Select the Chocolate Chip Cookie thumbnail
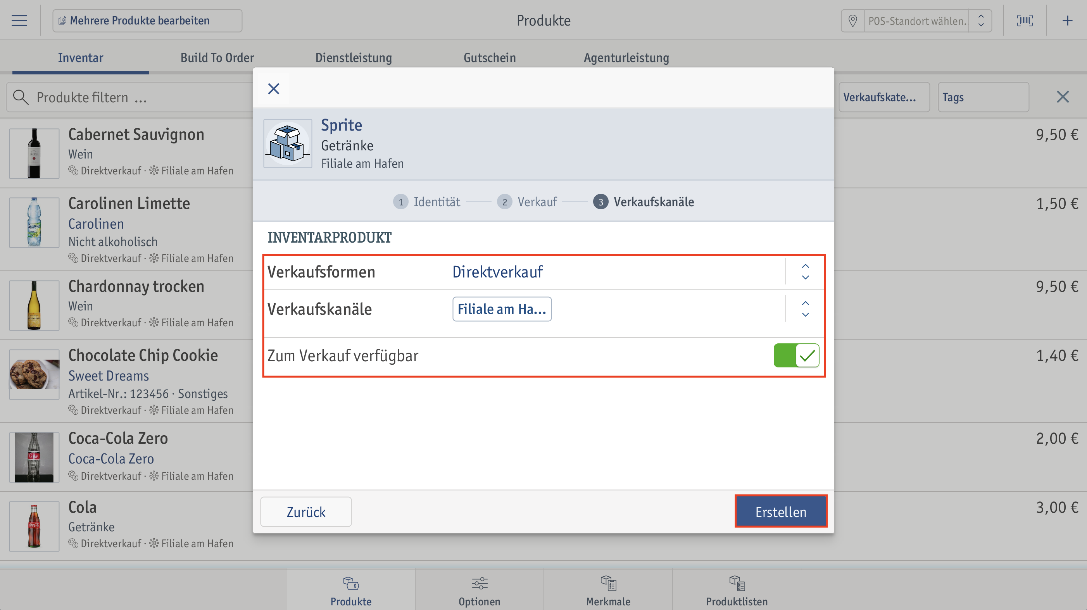This screenshot has height=610, width=1087. (34, 374)
